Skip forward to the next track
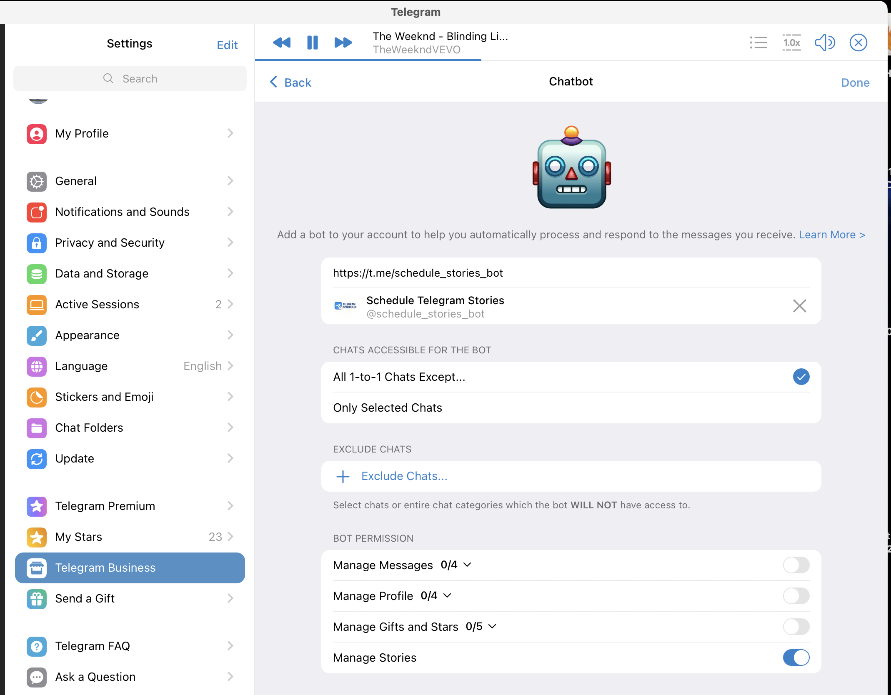Image resolution: width=891 pixels, height=695 pixels. pyautogui.click(x=343, y=42)
